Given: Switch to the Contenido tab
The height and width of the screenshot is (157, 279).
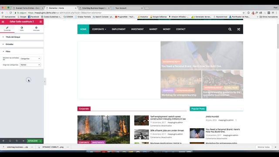Looking at the screenshot, I should click(x=7, y=29).
